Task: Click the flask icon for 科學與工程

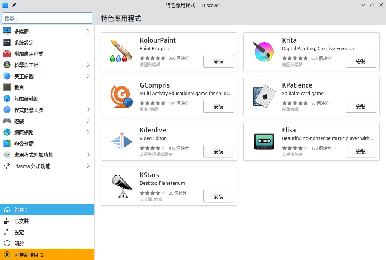Action: click(x=7, y=65)
